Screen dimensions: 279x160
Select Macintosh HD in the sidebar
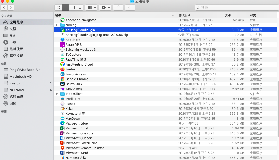pyautogui.click(x=27, y=77)
